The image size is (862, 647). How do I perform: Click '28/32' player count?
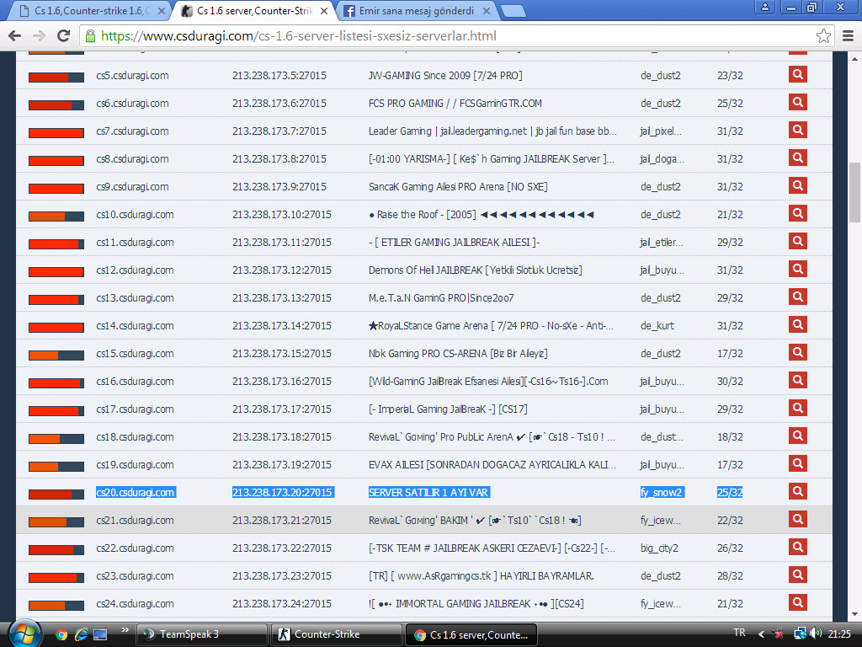730,576
